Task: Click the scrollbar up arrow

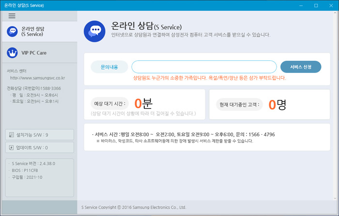Action: coord(335,13)
